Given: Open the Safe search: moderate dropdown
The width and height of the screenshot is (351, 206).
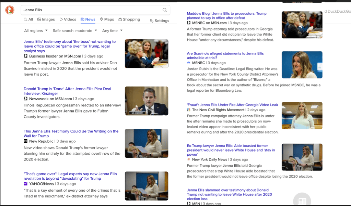Looking at the screenshot, I should tap(75, 31).
